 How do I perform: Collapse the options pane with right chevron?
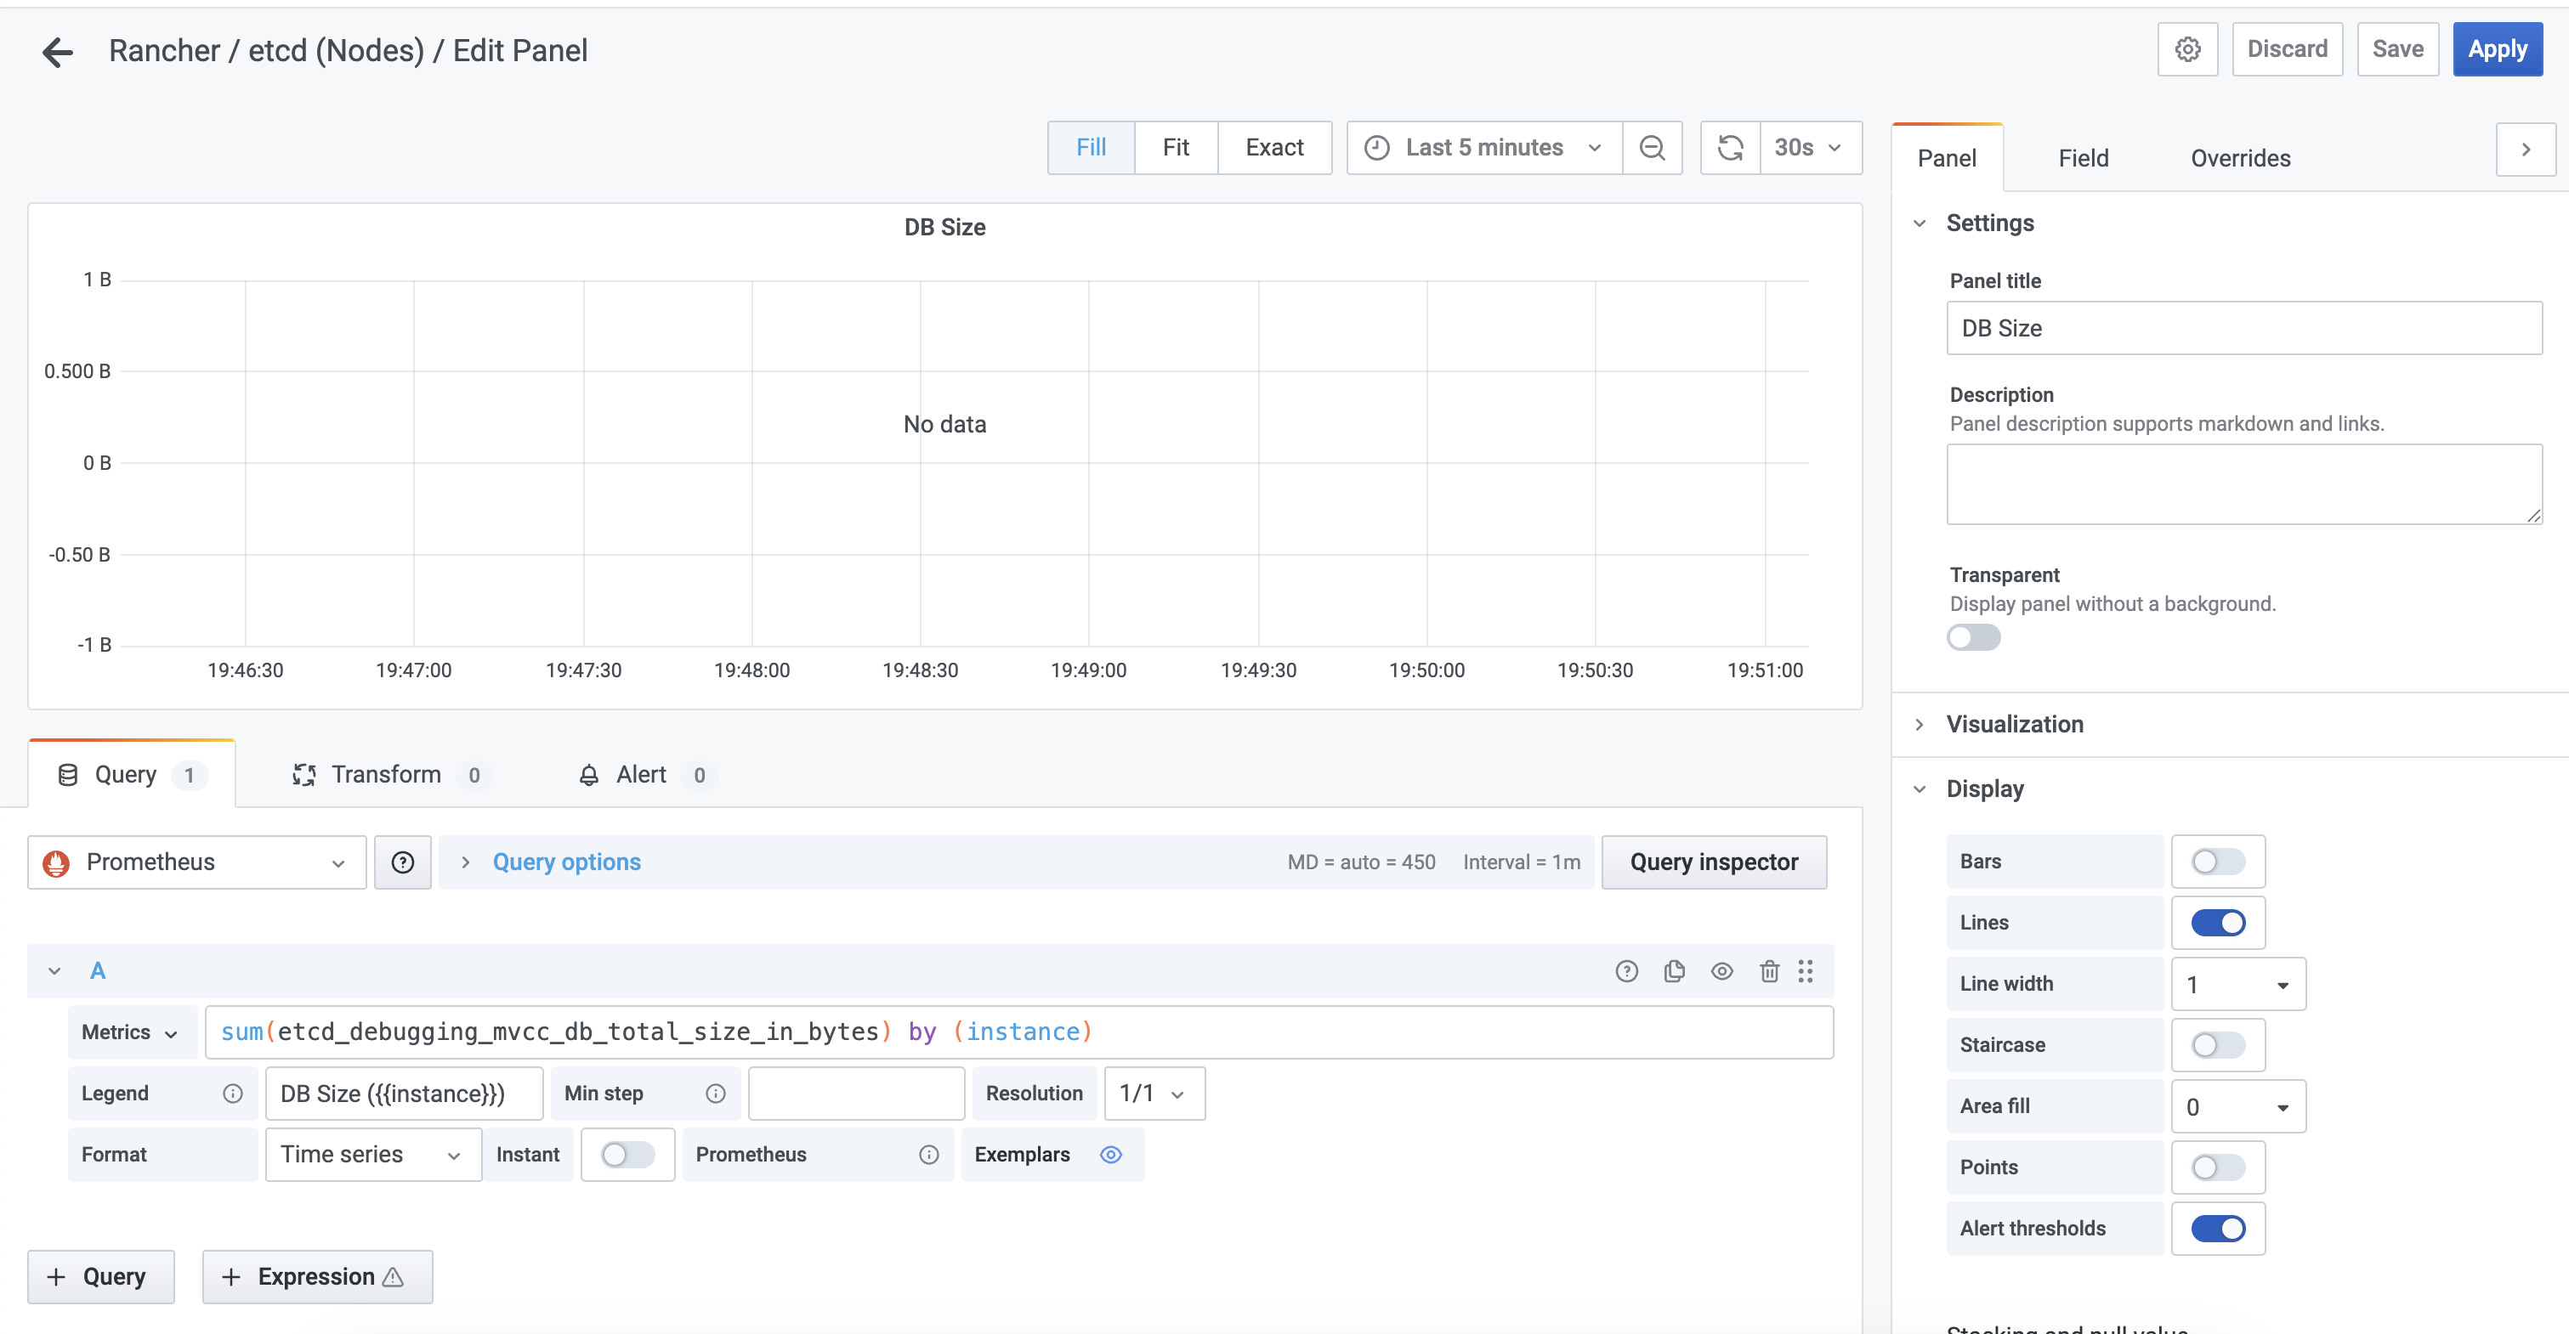(x=2525, y=150)
